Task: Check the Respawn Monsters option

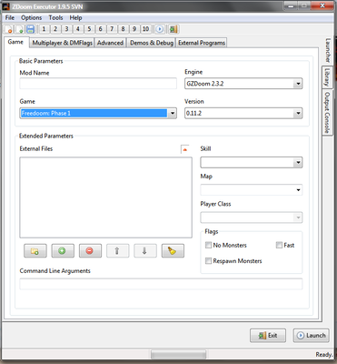Action: point(208,261)
